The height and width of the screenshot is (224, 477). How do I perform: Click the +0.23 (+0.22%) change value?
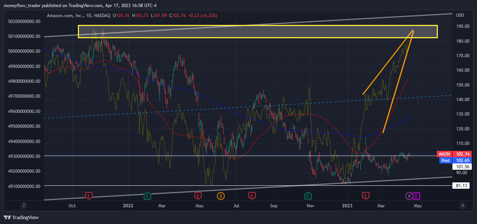point(203,16)
